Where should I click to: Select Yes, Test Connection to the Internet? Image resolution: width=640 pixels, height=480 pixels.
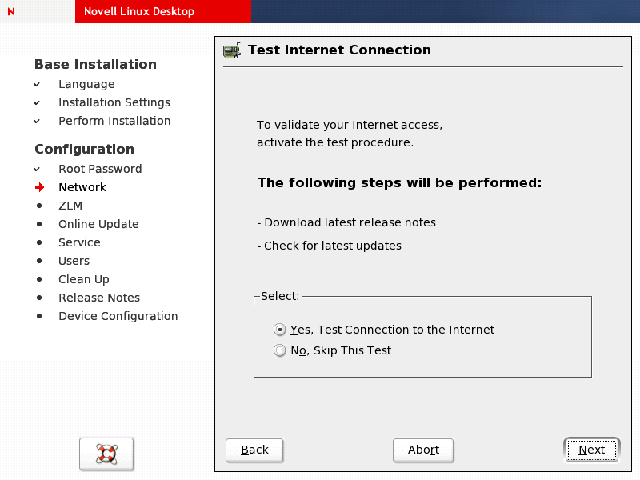pos(279,330)
